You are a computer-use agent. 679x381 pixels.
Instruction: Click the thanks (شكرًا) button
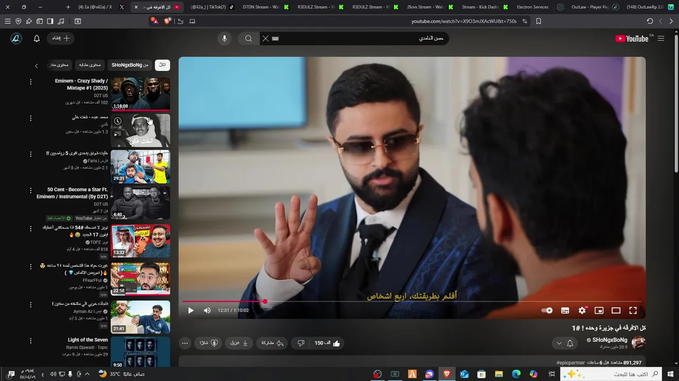[x=207, y=343]
